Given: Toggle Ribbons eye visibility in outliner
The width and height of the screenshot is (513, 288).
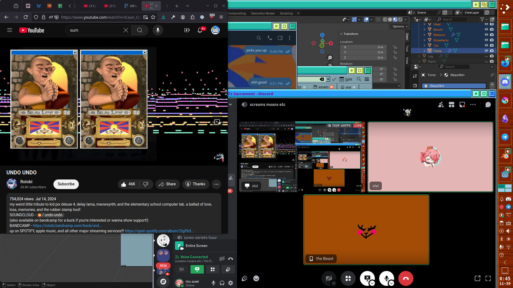Looking at the screenshot, I should [x=486, y=35].
